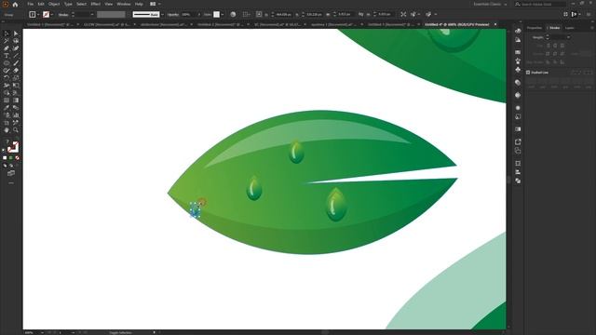The height and width of the screenshot is (335, 596).
Task: Open the Effect menu
Action: coord(95,4)
